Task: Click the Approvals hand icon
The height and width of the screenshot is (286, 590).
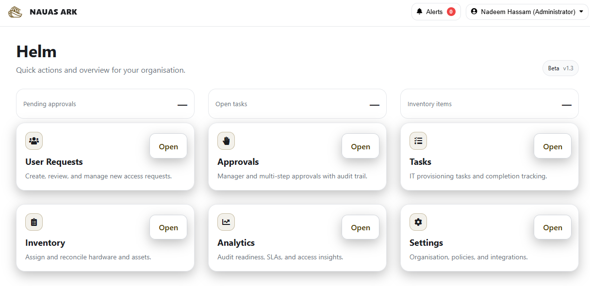Action: (226, 141)
